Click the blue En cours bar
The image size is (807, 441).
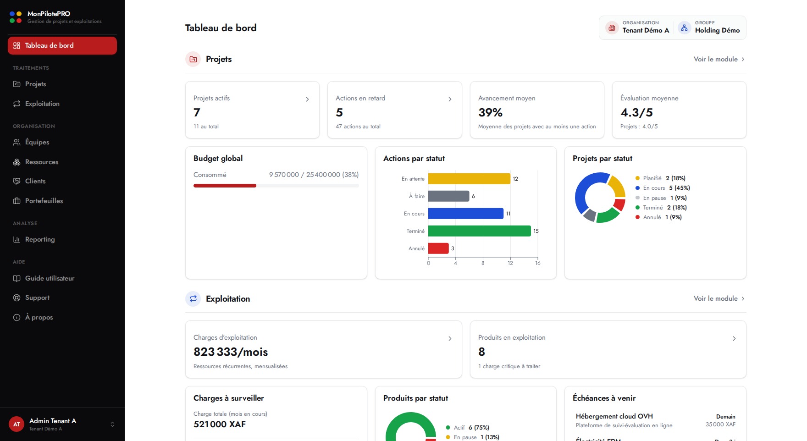click(x=466, y=214)
